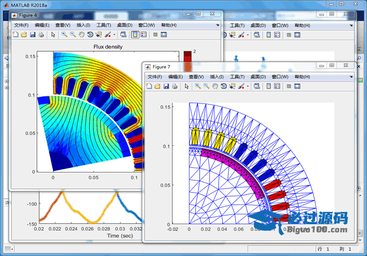The width and height of the screenshot is (367, 256).
Task: Click Open file icon in Figure 7
Action: click(x=158, y=86)
